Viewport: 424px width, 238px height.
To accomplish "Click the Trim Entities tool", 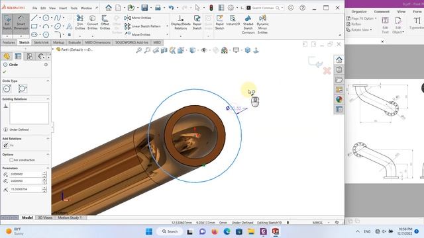I will [x=80, y=22].
